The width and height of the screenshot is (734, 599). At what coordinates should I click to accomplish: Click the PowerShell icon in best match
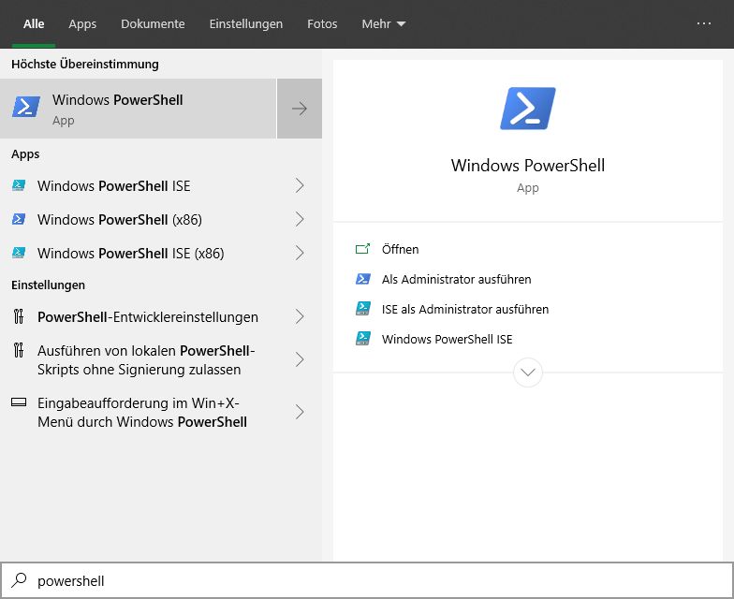(x=26, y=109)
